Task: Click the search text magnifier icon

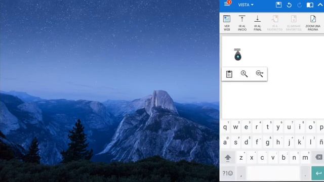Action: (x=244, y=74)
